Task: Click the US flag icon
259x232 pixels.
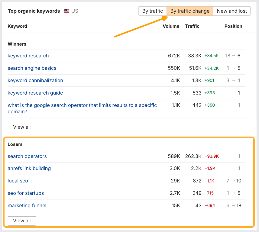Action: (x=66, y=11)
